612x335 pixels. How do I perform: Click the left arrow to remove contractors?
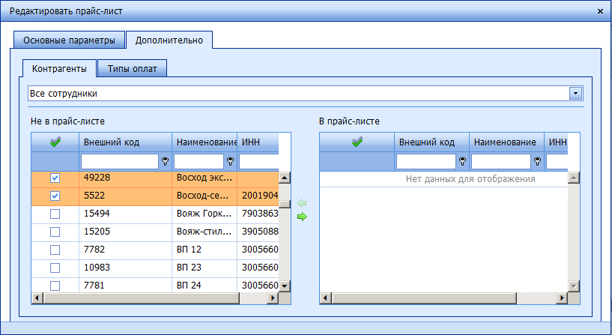pyautogui.click(x=303, y=203)
